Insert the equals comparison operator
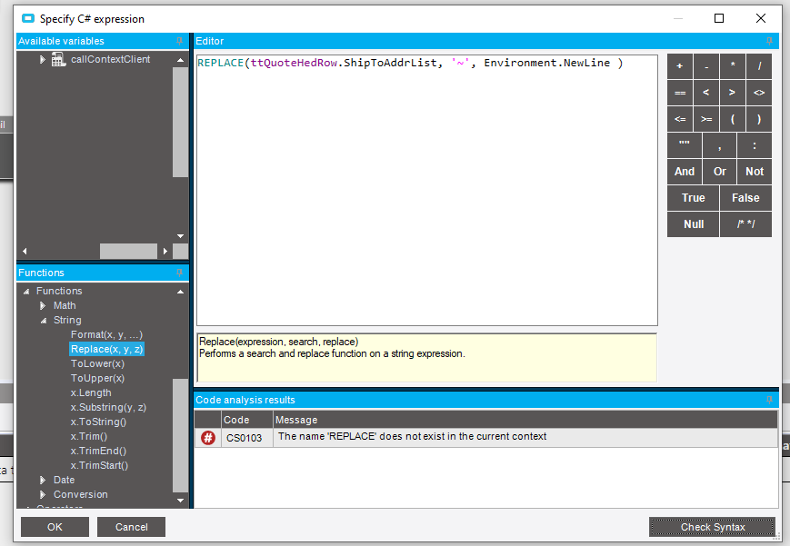Image resolution: width=790 pixels, height=546 pixels. coord(680,93)
